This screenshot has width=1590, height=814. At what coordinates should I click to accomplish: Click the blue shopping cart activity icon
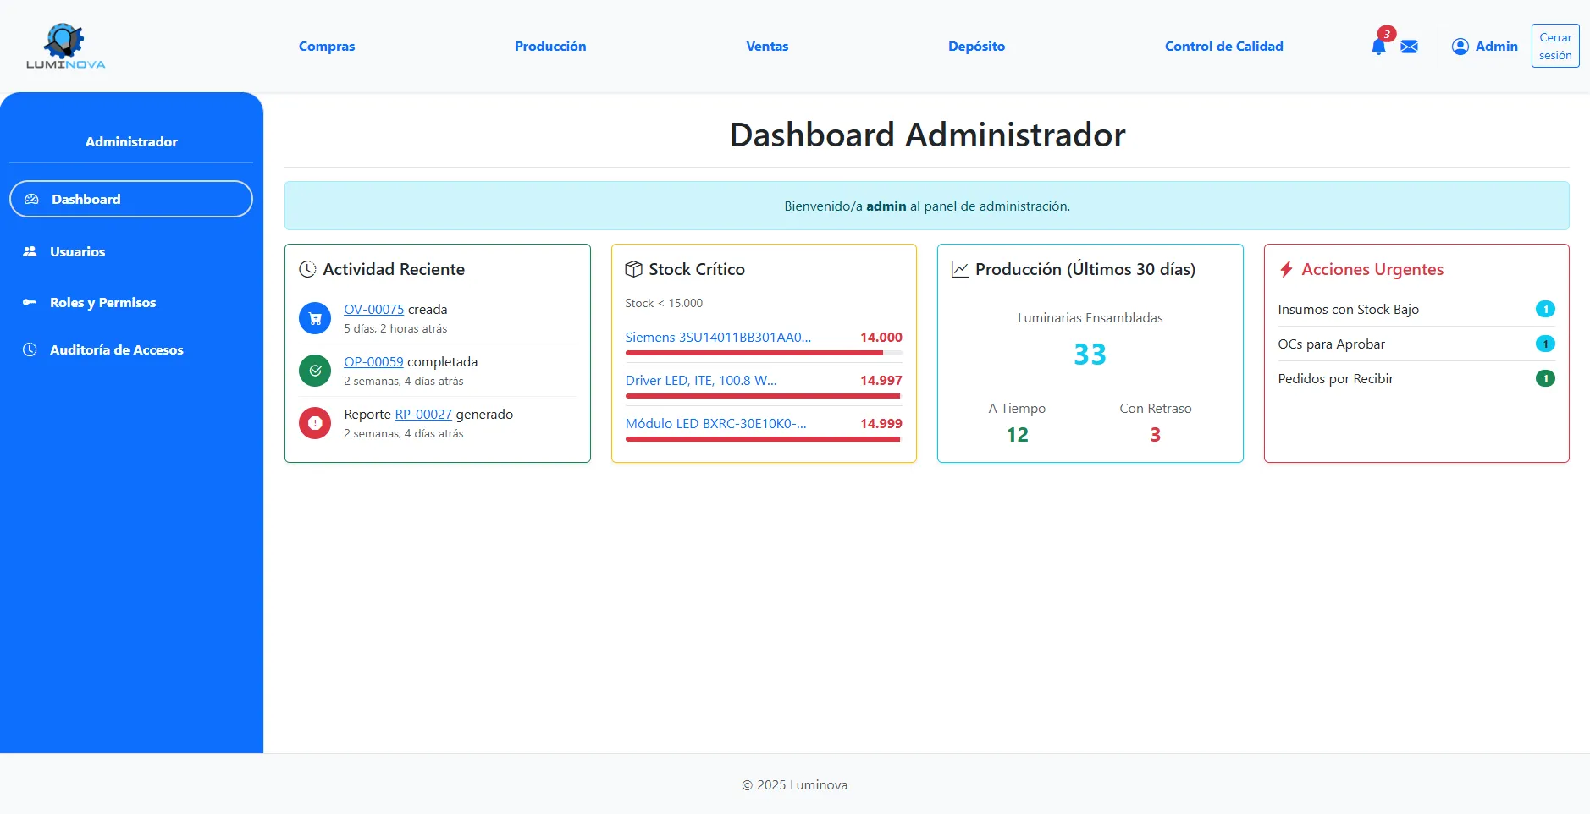tap(315, 319)
